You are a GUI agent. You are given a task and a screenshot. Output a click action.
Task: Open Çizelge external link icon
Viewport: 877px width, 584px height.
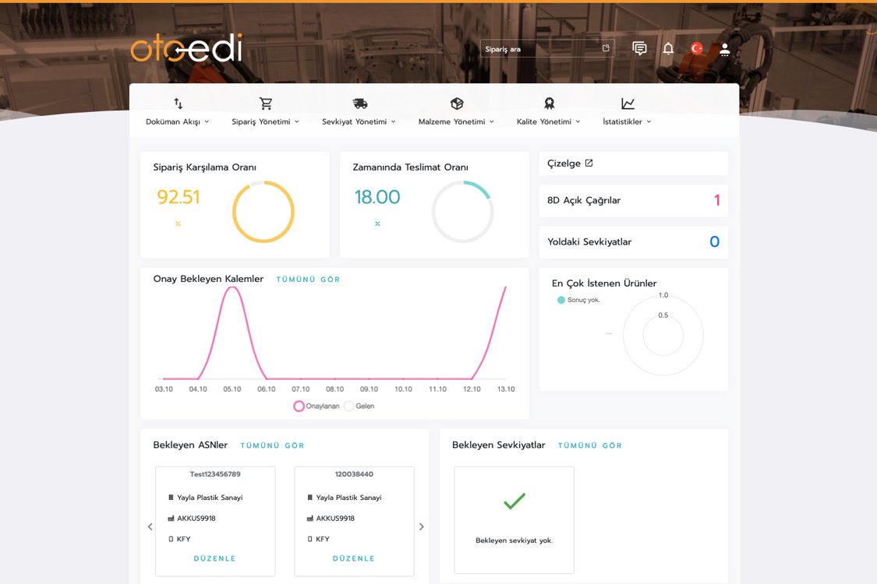[x=589, y=164]
